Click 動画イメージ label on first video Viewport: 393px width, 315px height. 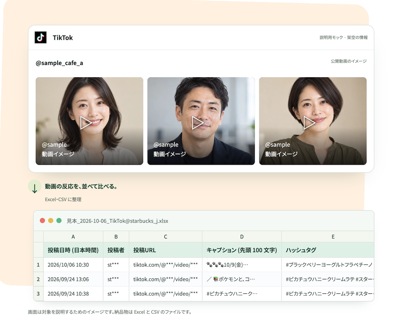pos(58,154)
